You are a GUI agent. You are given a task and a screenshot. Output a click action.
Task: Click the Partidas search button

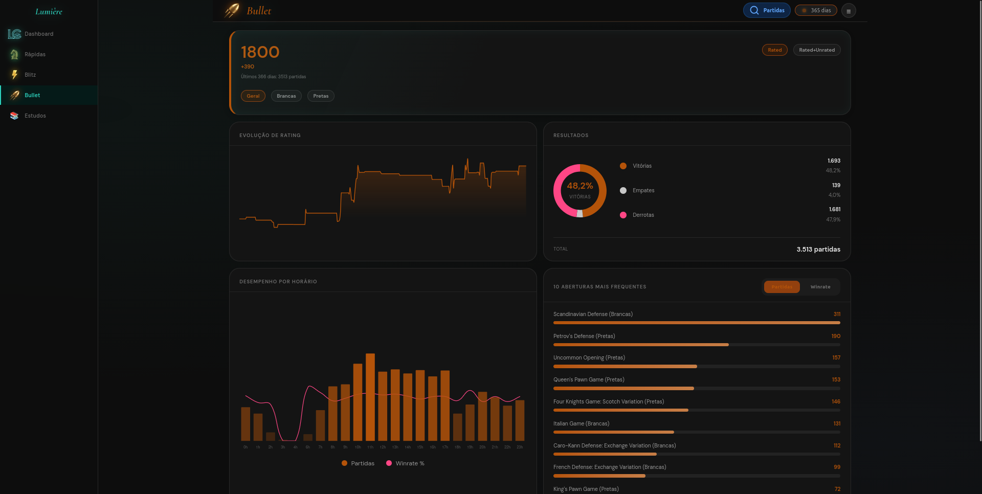[x=767, y=10]
